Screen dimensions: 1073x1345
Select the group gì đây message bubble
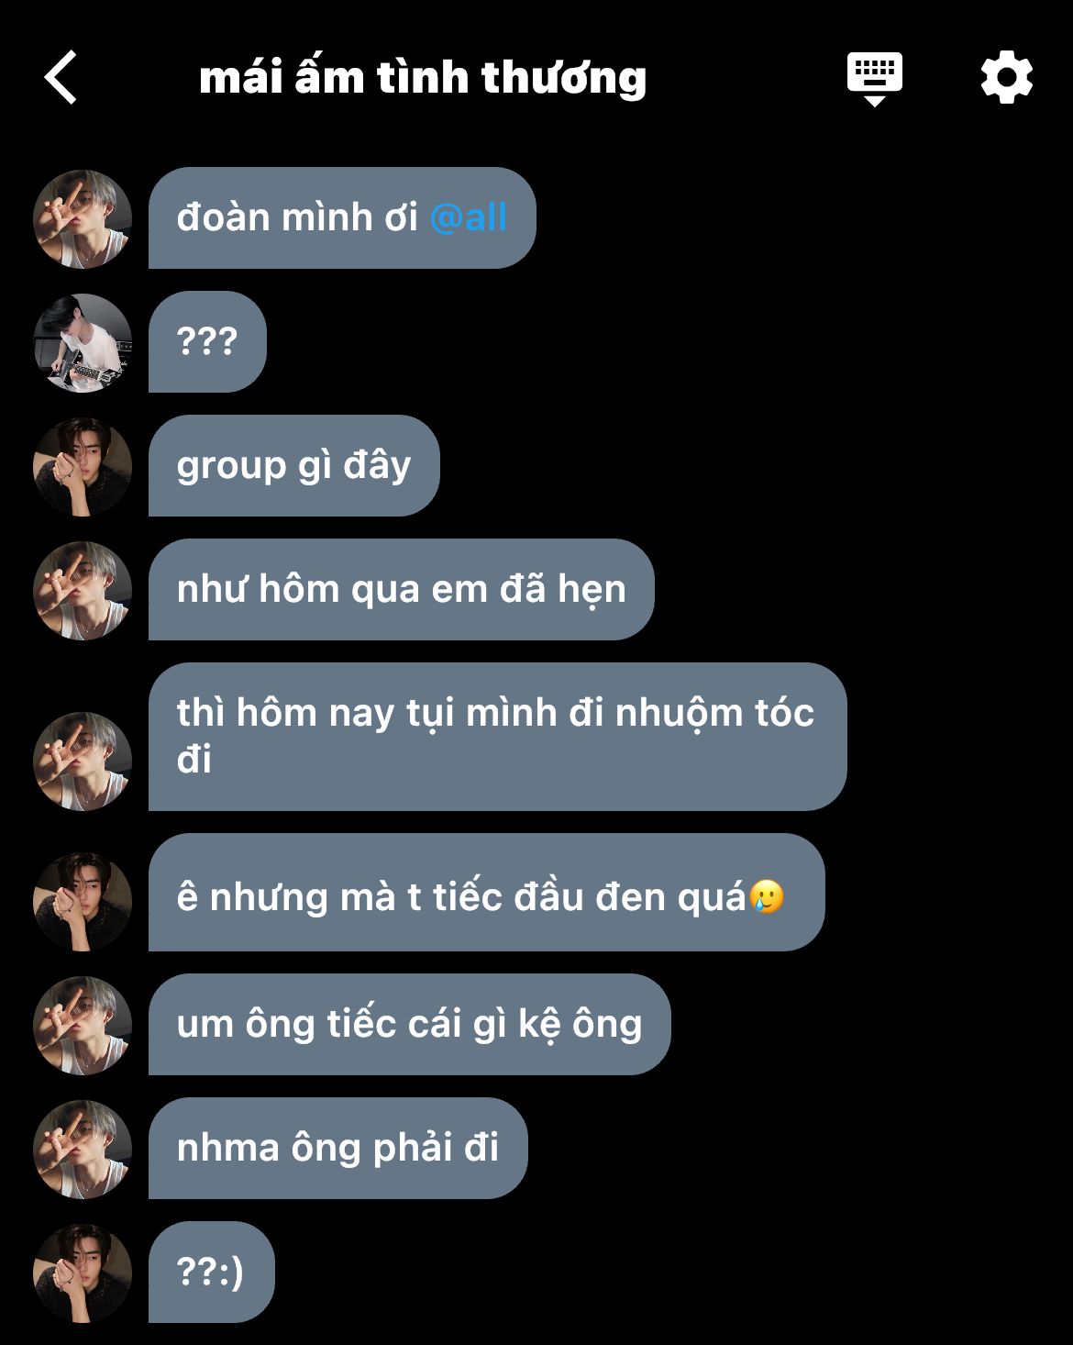pyautogui.click(x=293, y=465)
